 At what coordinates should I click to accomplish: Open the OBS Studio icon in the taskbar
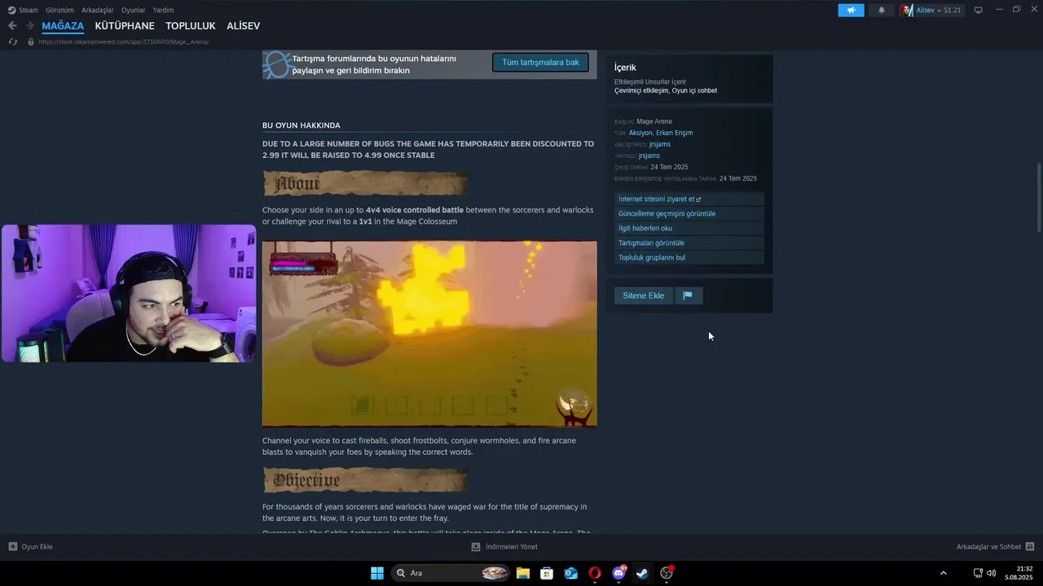tap(667, 573)
